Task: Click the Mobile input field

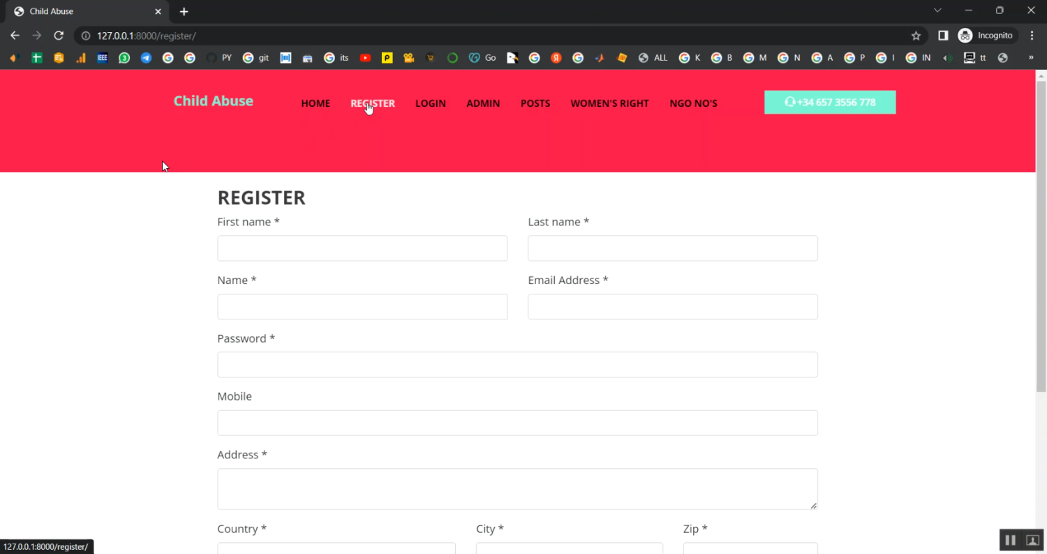Action: click(x=517, y=423)
